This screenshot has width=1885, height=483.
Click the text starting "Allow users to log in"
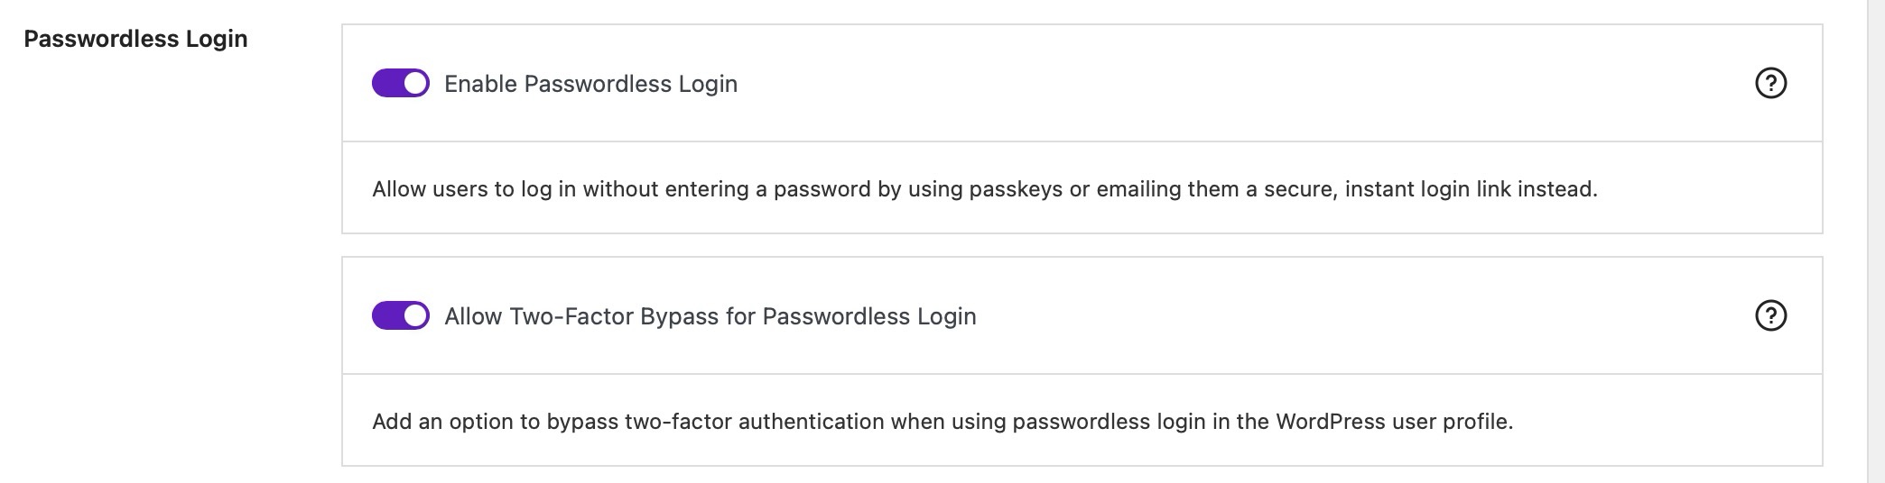coord(984,189)
